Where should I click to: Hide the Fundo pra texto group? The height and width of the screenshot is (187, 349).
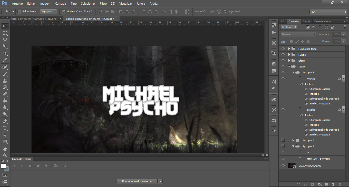[283, 49]
